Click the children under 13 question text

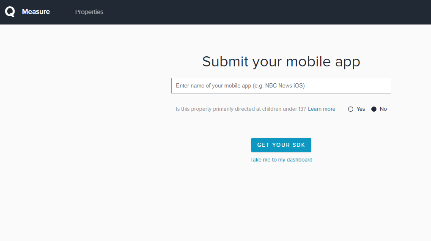coord(241,109)
